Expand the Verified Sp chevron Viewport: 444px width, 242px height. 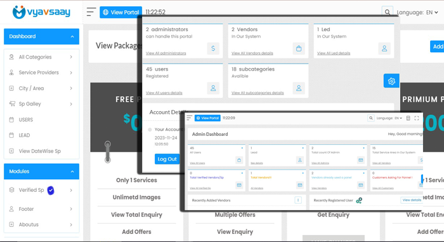coord(71,190)
